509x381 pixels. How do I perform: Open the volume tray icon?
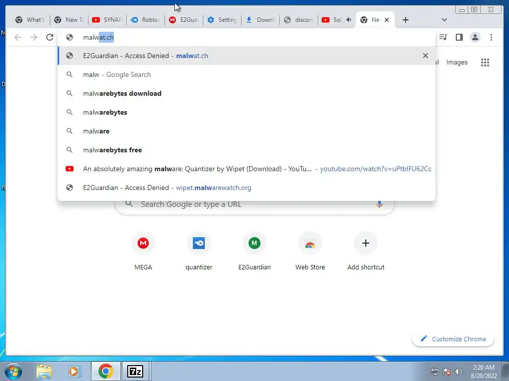click(458, 372)
